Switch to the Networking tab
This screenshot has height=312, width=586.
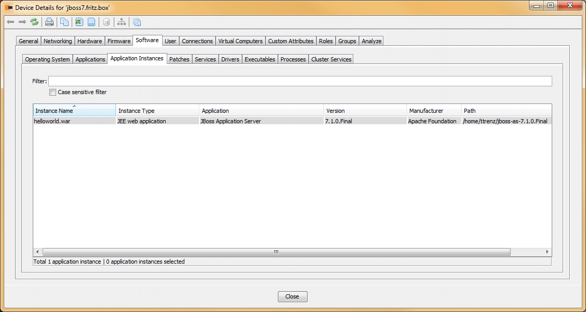tap(58, 41)
